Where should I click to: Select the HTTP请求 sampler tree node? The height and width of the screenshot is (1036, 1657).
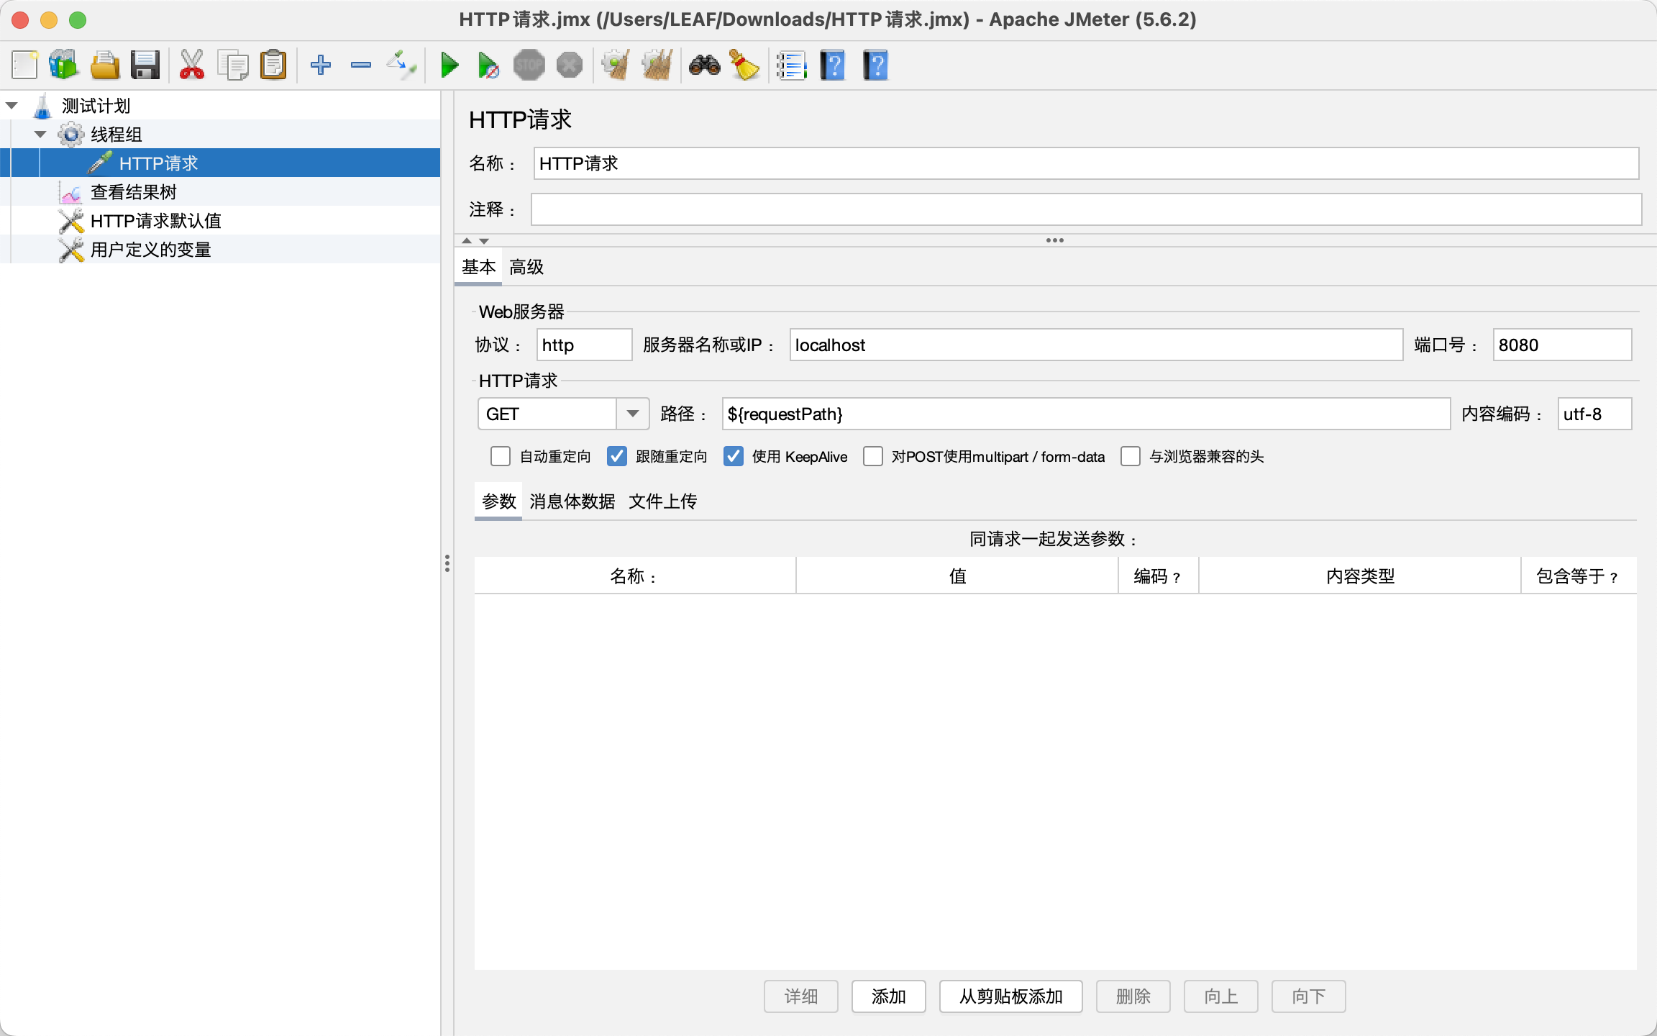158,163
